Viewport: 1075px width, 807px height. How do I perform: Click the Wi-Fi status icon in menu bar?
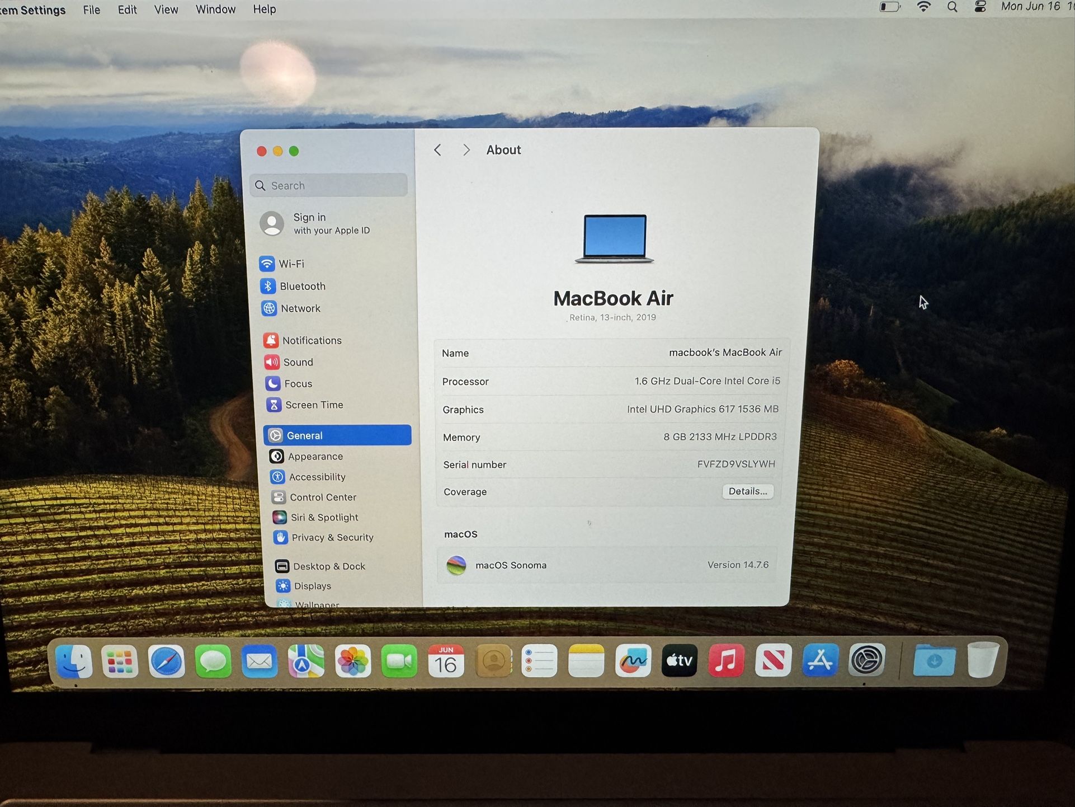923,7
